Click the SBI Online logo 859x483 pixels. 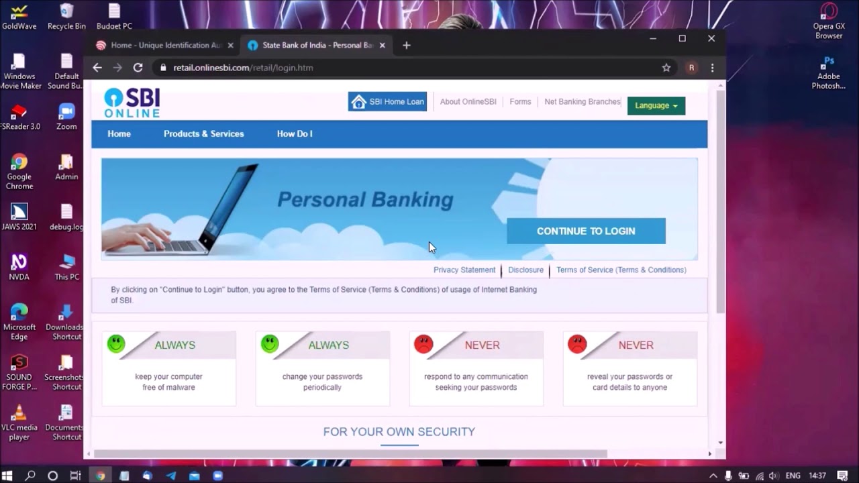(x=132, y=103)
